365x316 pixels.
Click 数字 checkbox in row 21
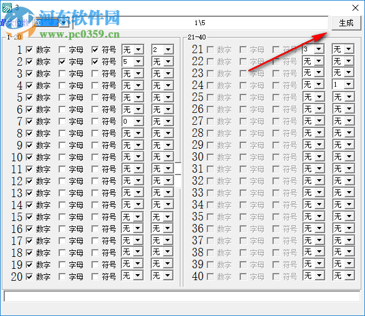click(210, 50)
